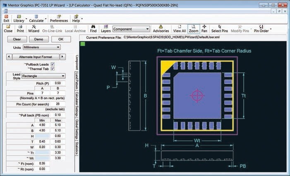Click the empty H Min field
Viewport: 290px width, 176px height.
click(x=42, y=136)
